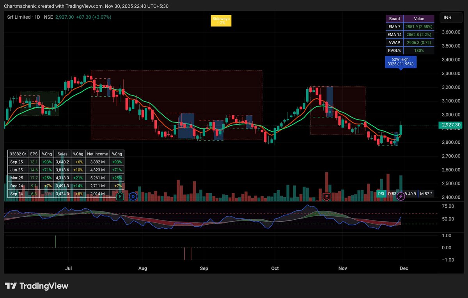This screenshot has width=468, height=298.
Task: Click the purple lightning bolt icon
Action: pyautogui.click(x=401, y=196)
